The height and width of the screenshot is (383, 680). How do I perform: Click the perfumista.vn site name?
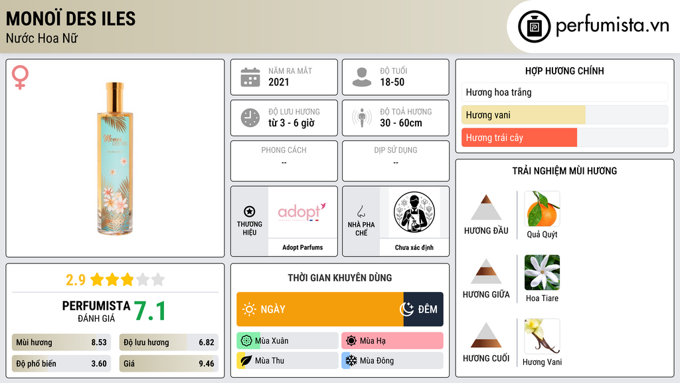(x=612, y=25)
